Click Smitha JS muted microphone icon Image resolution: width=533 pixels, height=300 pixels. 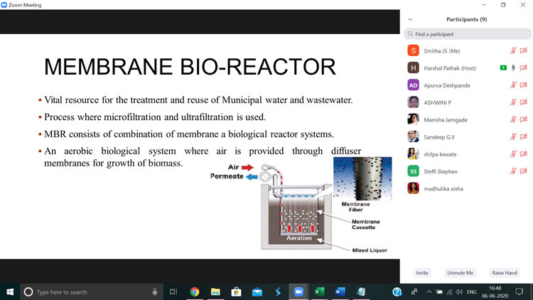[513, 50]
